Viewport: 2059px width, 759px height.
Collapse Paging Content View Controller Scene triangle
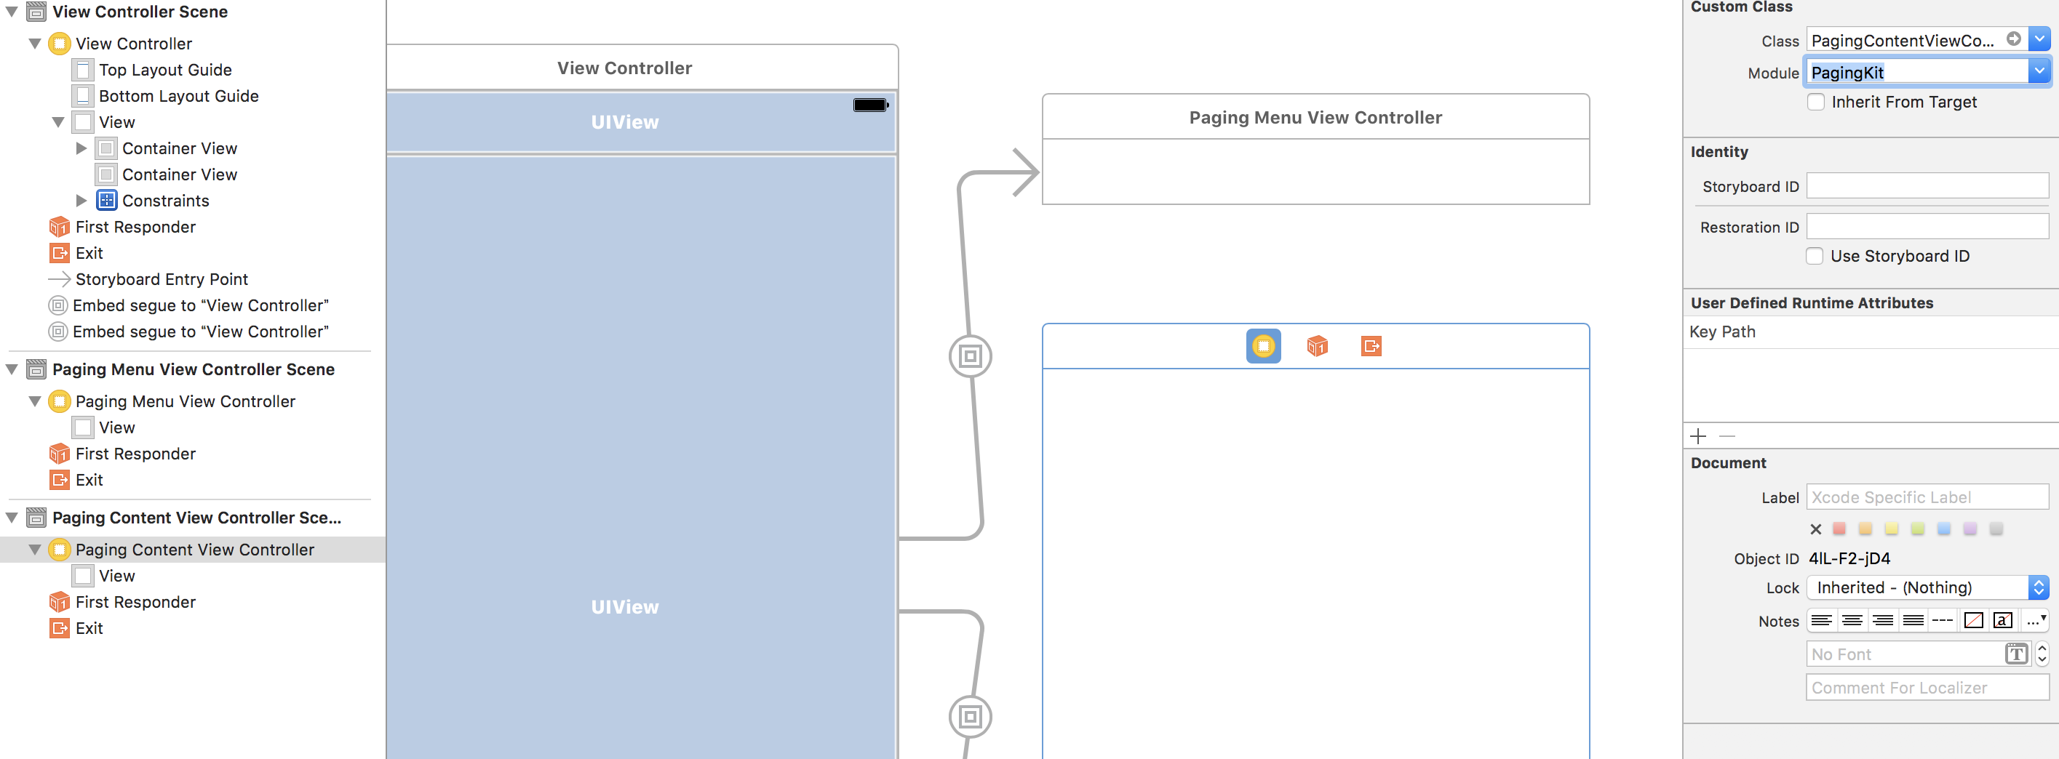pyautogui.click(x=12, y=517)
